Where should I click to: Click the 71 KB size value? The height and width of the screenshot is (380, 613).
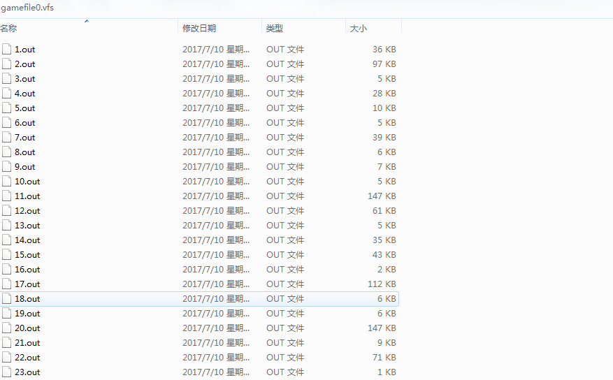384,358
